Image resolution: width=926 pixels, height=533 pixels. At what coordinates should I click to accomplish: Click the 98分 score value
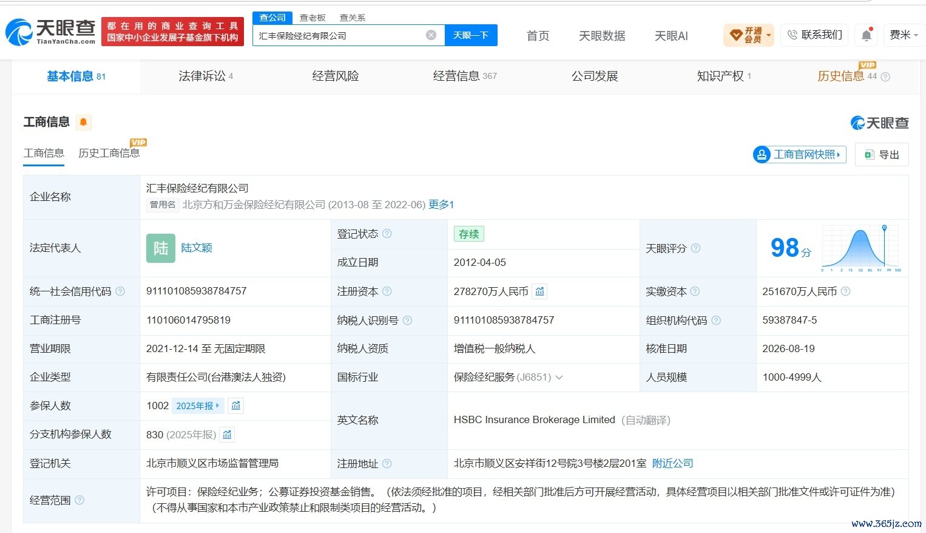click(x=791, y=248)
